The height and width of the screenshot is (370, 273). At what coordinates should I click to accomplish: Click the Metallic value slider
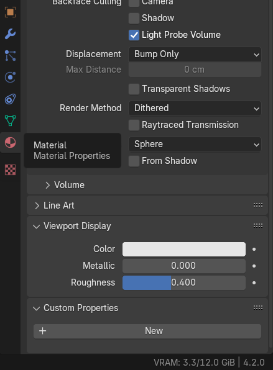click(184, 266)
